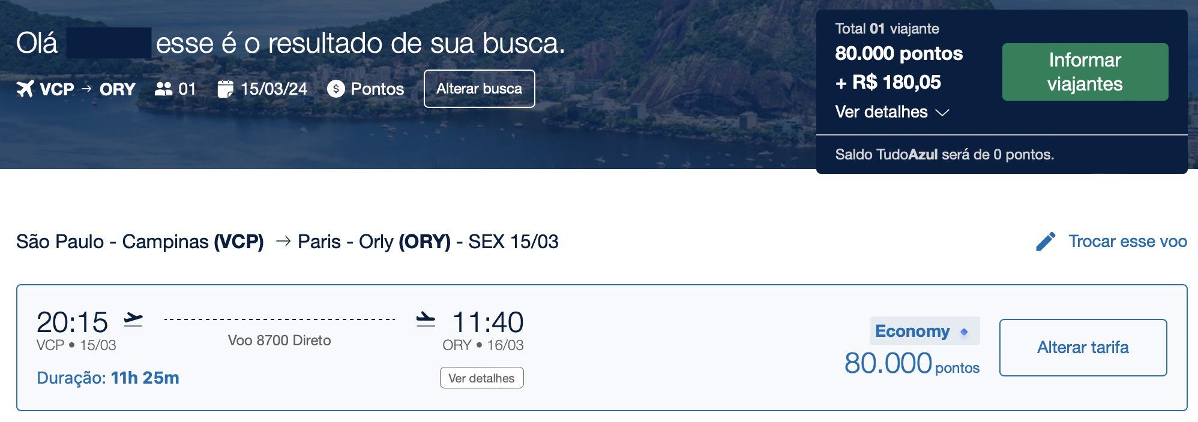
Task: Click the dollar coin icon next to Pontos
Action: [336, 89]
